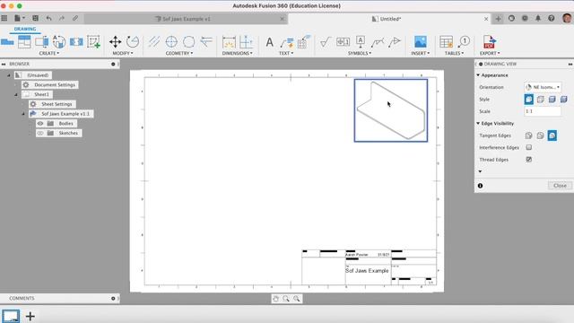Select the Feature Control Frame tool
Screen dimensions: 574x323
343,42
